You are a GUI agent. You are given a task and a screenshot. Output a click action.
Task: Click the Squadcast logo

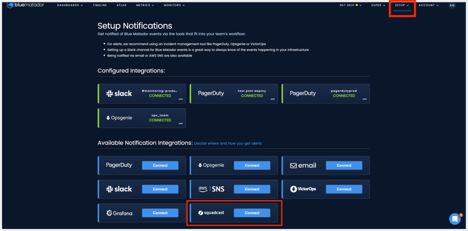(211, 213)
